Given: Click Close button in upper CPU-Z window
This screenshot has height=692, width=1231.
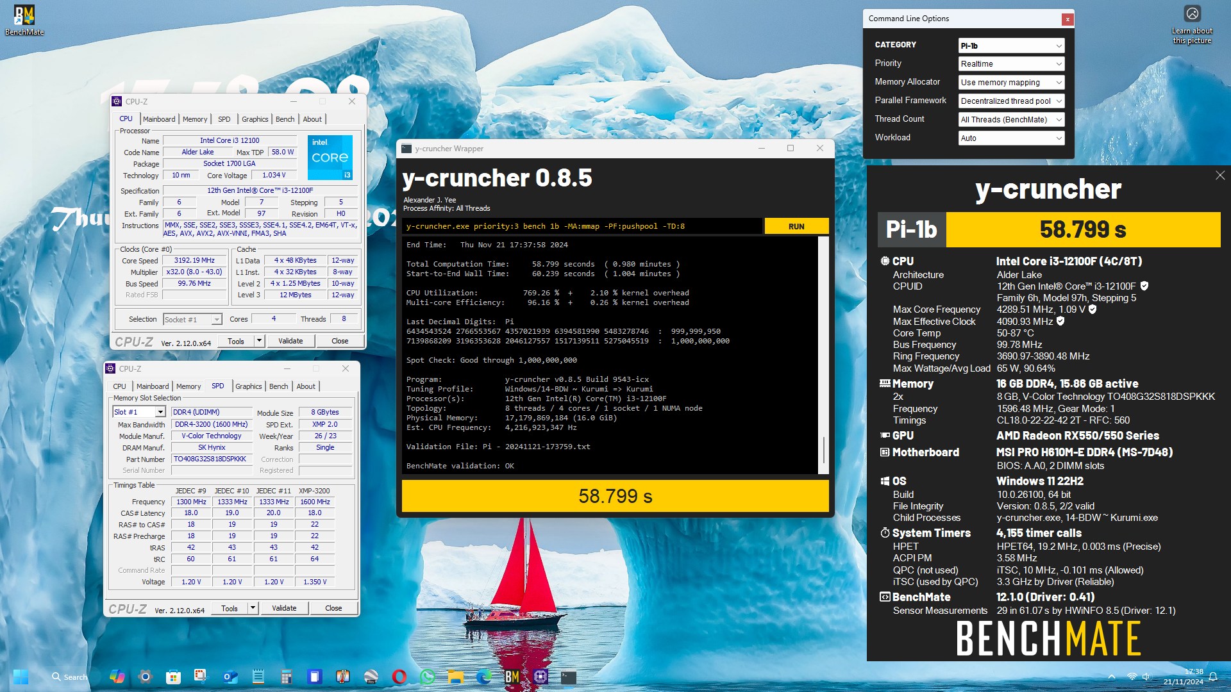Looking at the screenshot, I should click(340, 341).
